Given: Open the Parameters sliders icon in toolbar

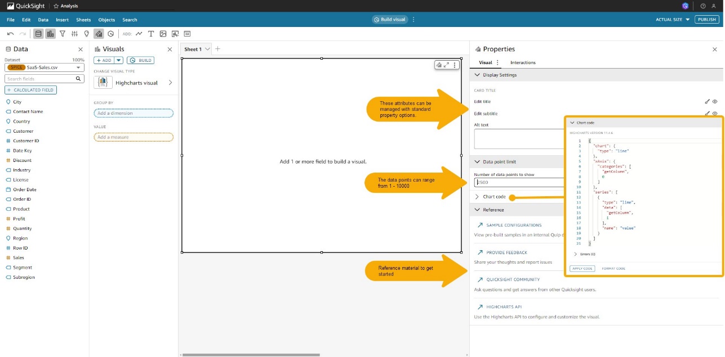Looking at the screenshot, I should (74, 34).
